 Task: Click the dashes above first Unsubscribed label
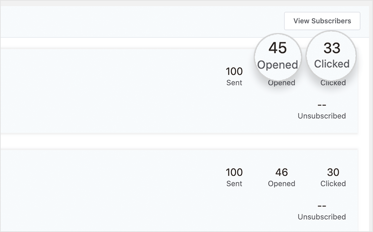322,105
